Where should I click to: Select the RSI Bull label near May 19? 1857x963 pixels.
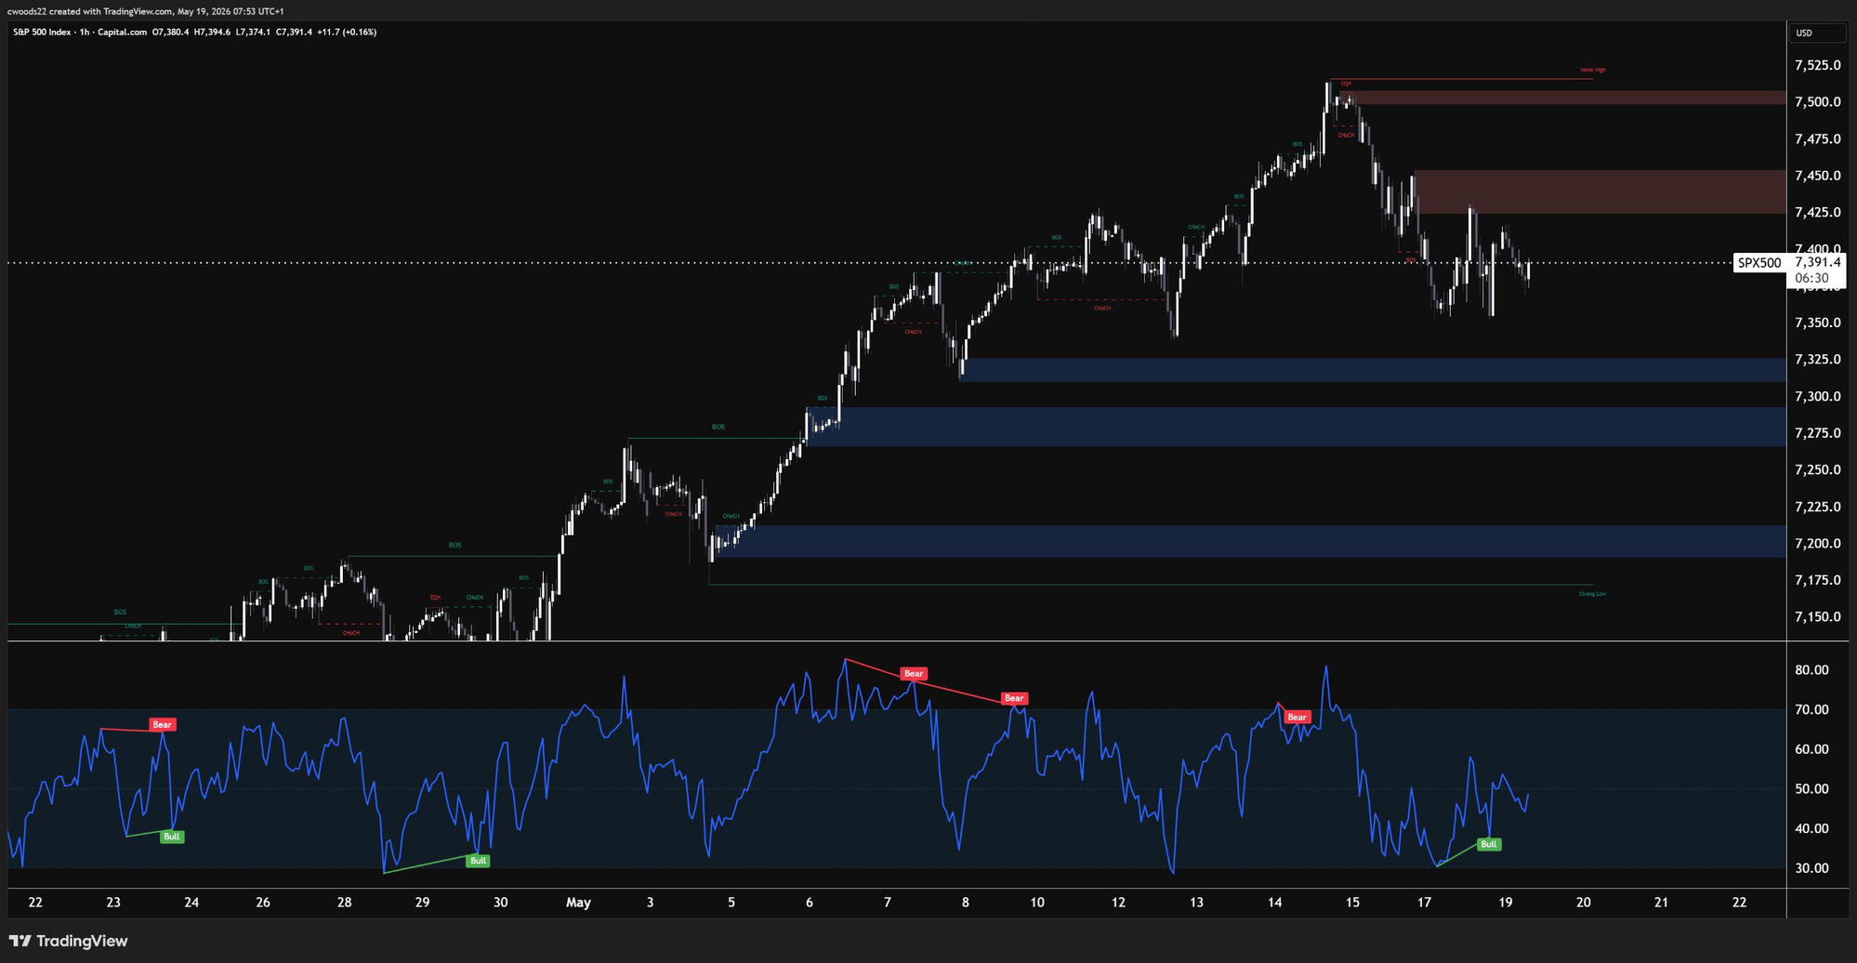click(x=1488, y=844)
